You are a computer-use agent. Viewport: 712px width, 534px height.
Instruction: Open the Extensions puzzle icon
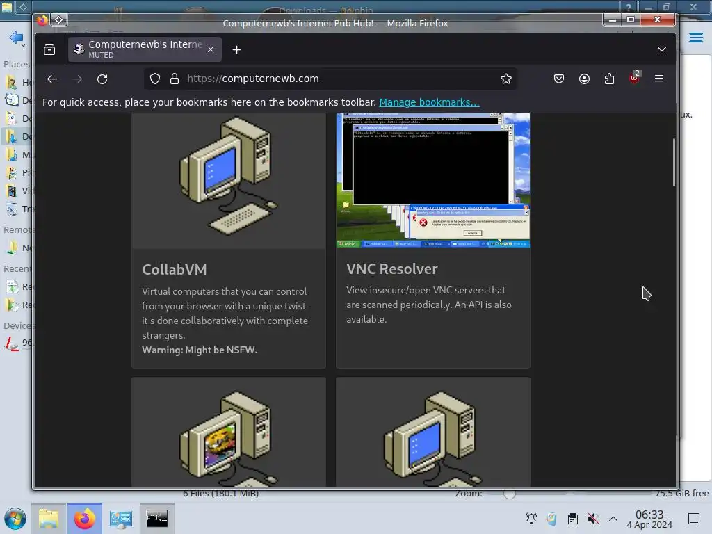(609, 79)
